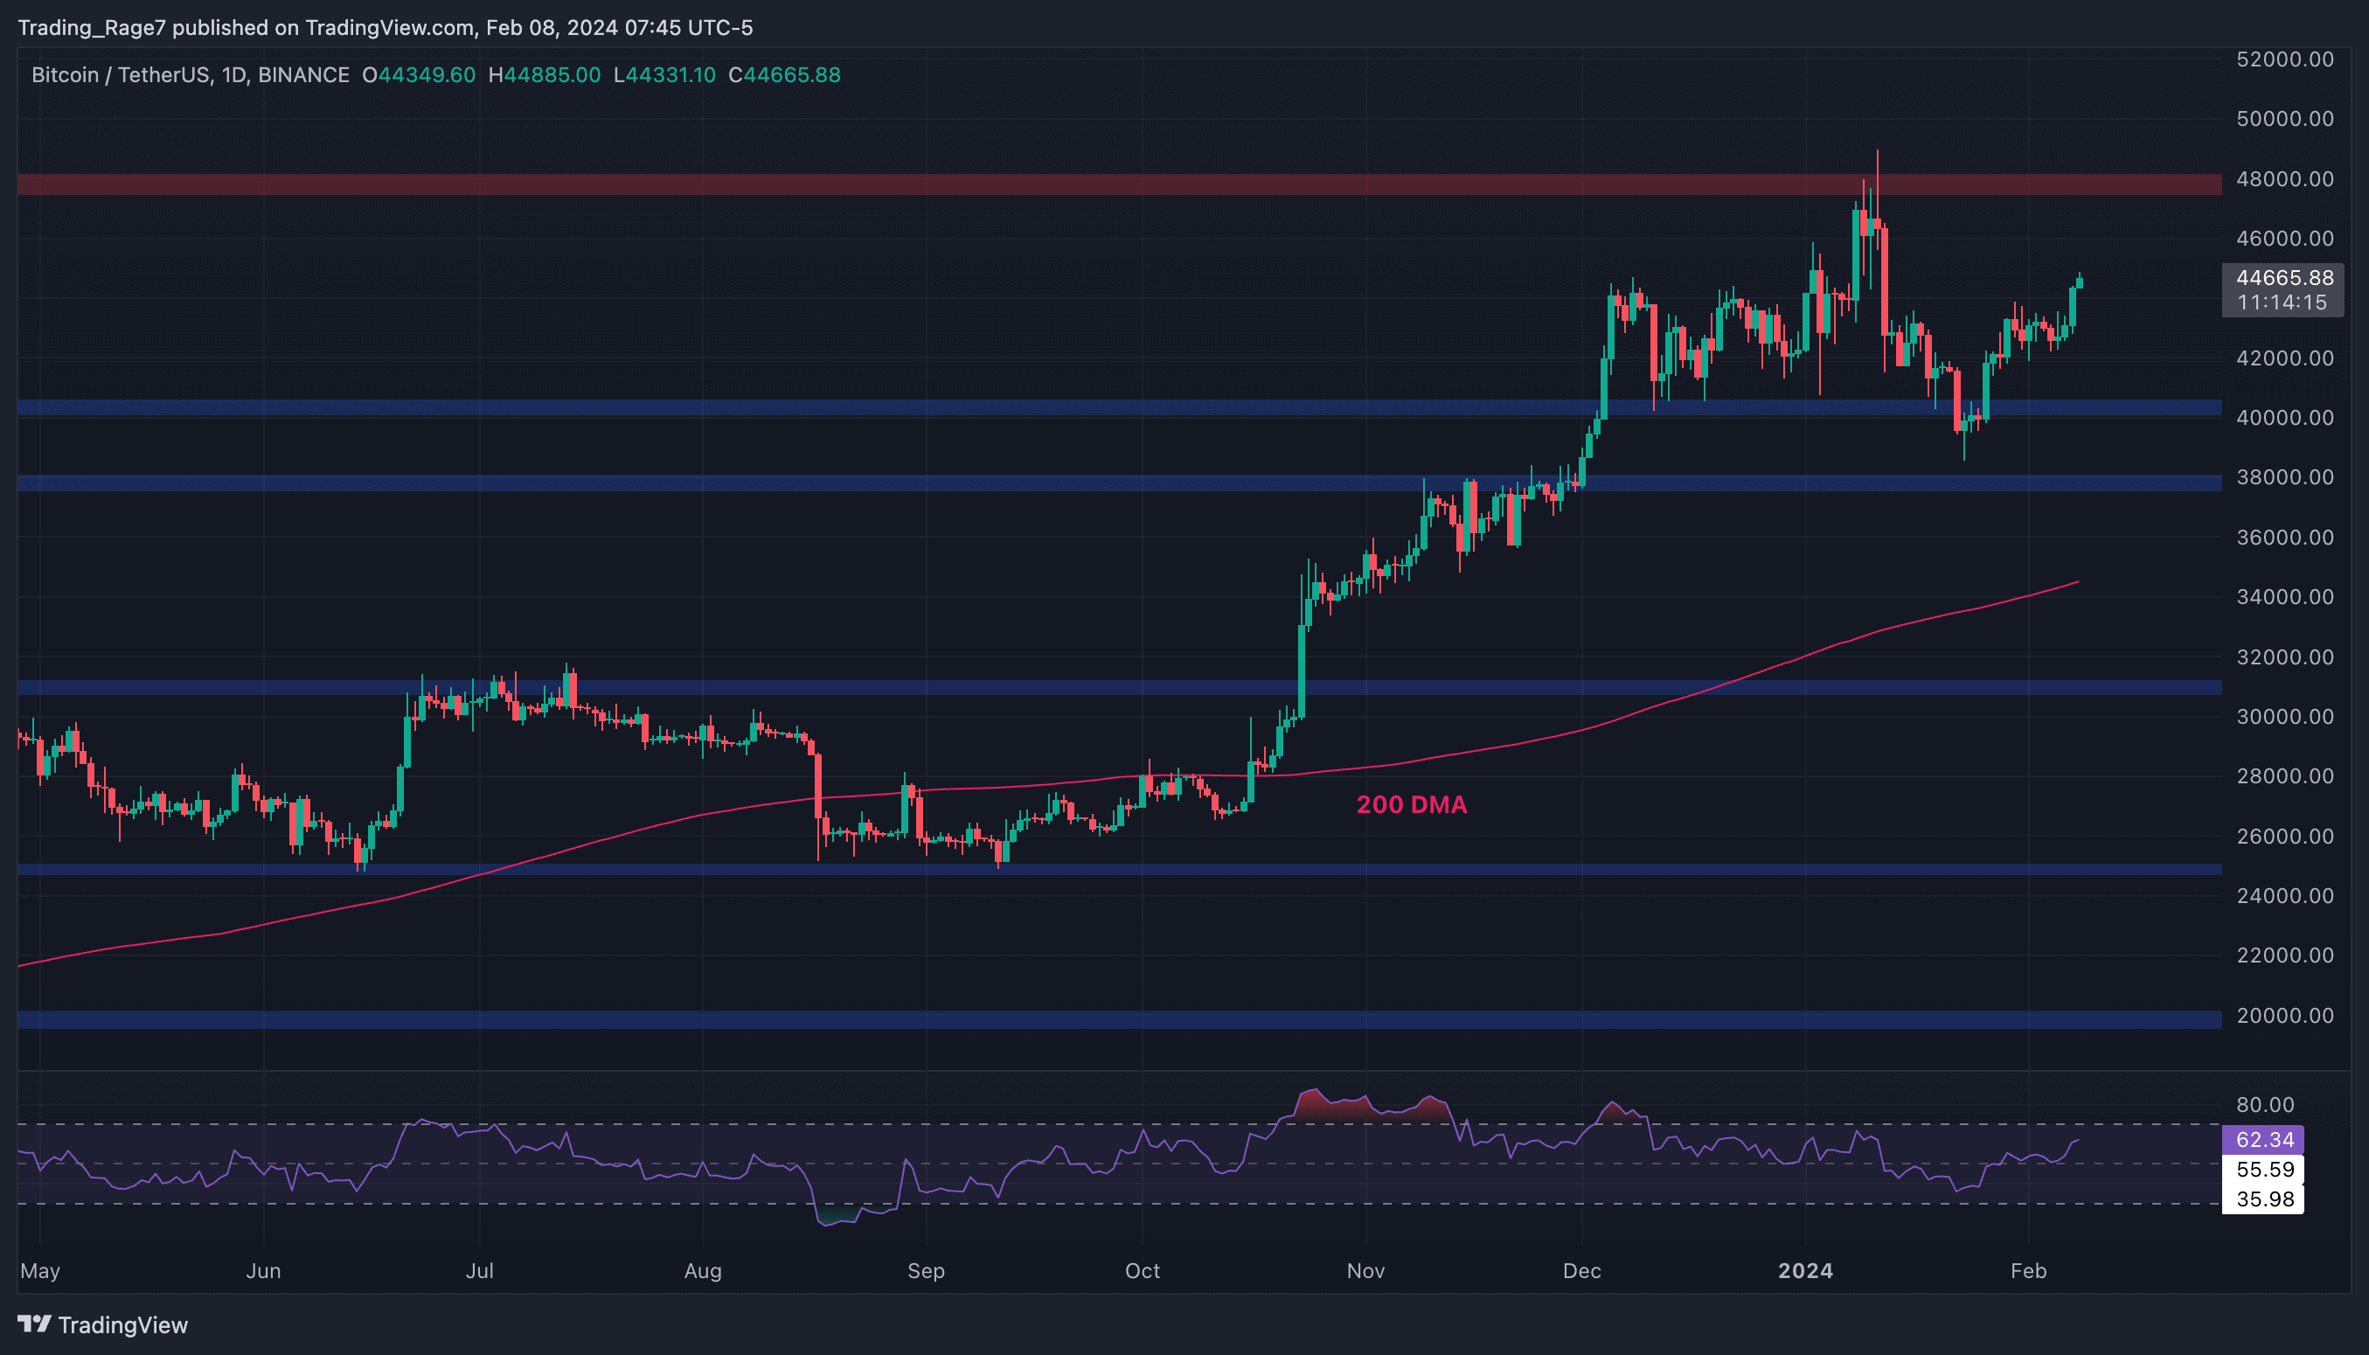
Task: Click the RSI value tag 62.34
Action: (2264, 1139)
